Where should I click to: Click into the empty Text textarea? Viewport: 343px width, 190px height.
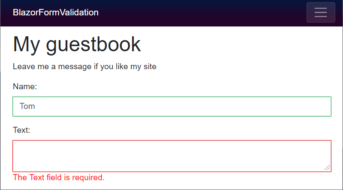pos(172,156)
